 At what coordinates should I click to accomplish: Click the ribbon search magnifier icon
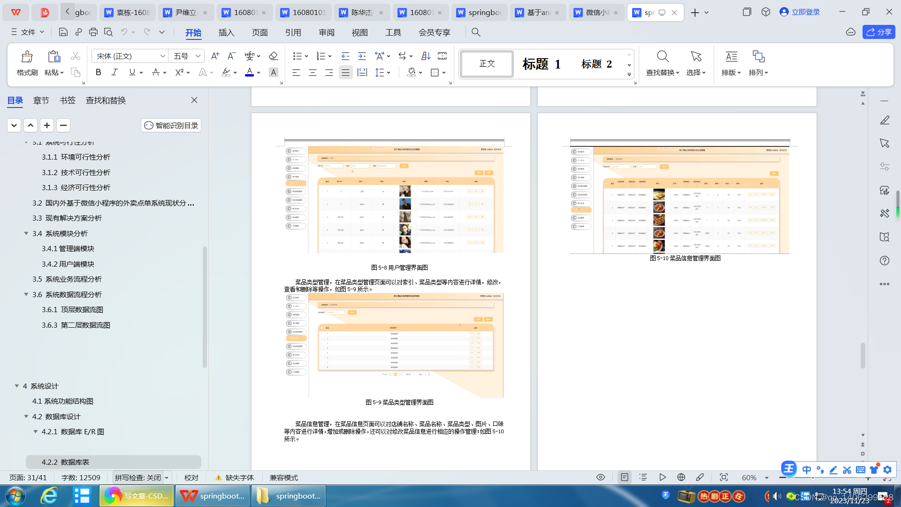click(x=476, y=32)
